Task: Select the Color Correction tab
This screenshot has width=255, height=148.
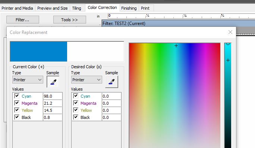Action: click(x=102, y=8)
